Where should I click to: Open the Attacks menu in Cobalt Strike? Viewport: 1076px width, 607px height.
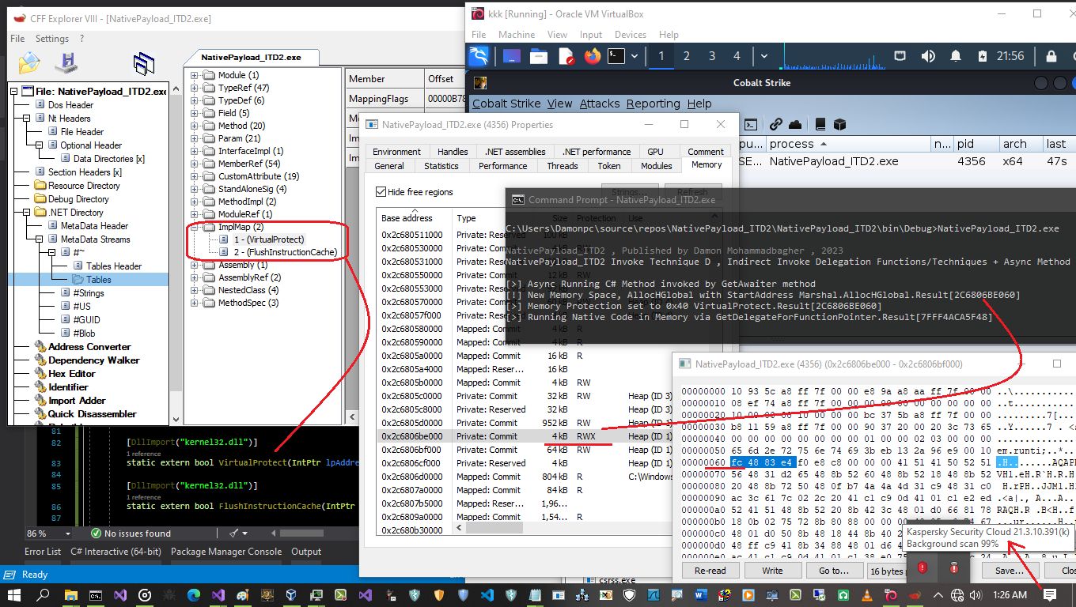tap(599, 104)
